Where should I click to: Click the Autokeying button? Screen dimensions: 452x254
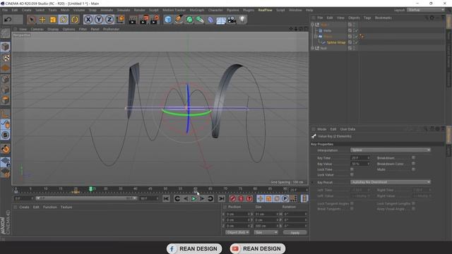tap(241, 198)
